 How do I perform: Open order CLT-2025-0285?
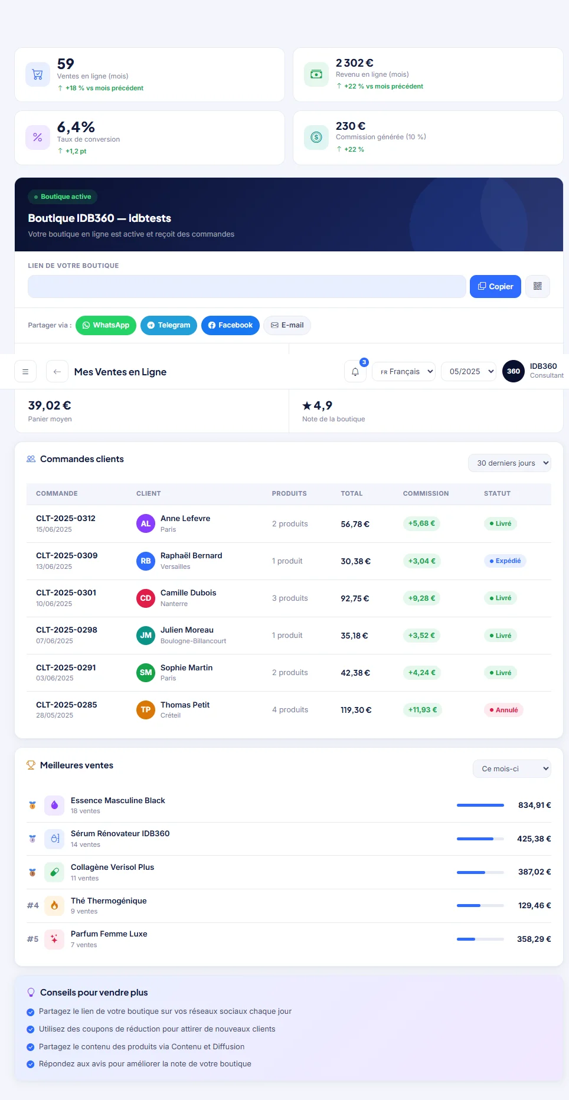tap(67, 705)
